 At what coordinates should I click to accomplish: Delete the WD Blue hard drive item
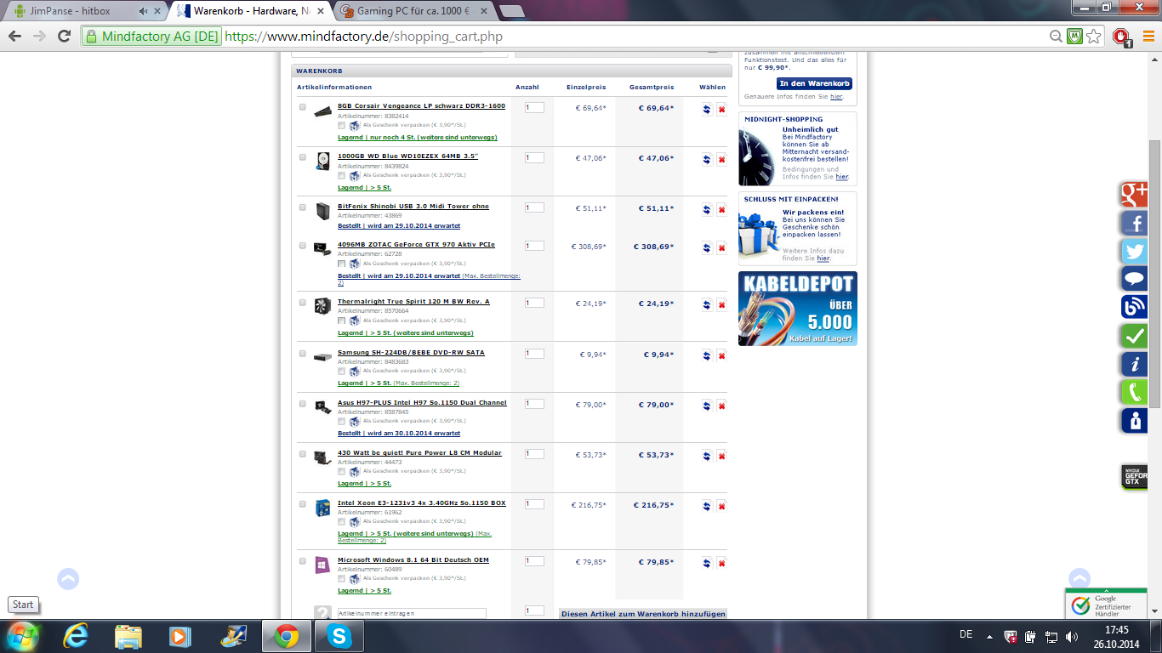coord(721,160)
